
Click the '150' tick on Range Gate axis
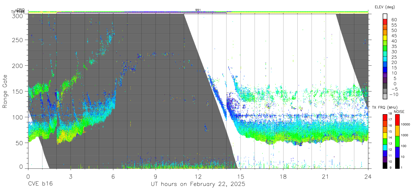coord(18,91)
